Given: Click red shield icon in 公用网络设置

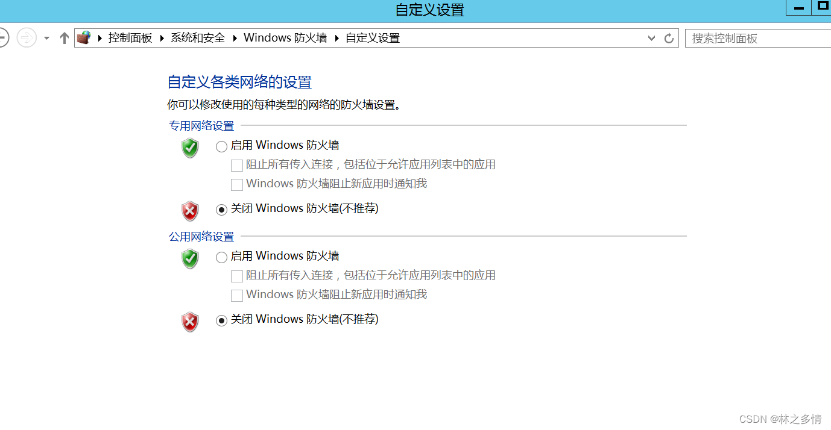Looking at the screenshot, I should [x=190, y=322].
